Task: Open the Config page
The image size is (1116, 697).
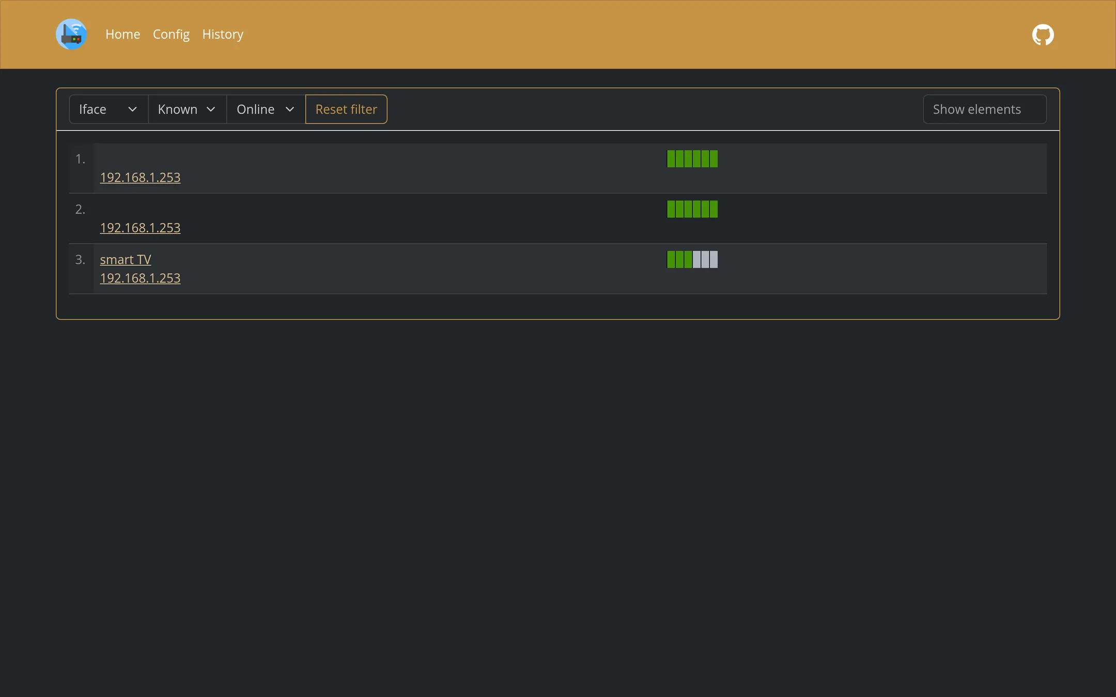Action: coord(171,34)
